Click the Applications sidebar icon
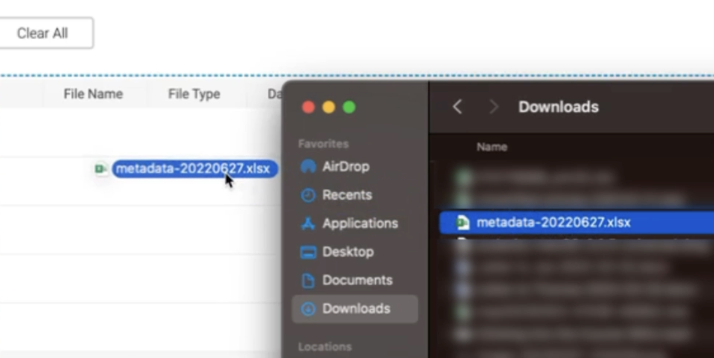Image resolution: width=714 pixels, height=358 pixels. [308, 224]
